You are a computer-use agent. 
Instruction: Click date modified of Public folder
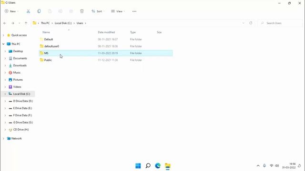[108, 60]
